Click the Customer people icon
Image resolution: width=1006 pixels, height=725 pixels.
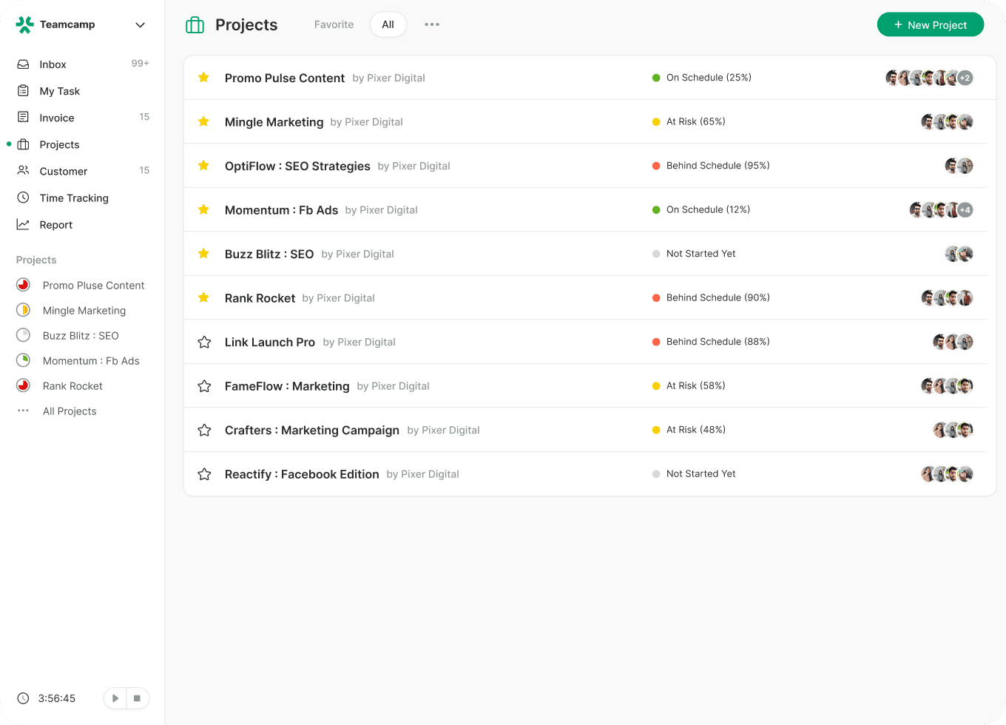pos(24,171)
